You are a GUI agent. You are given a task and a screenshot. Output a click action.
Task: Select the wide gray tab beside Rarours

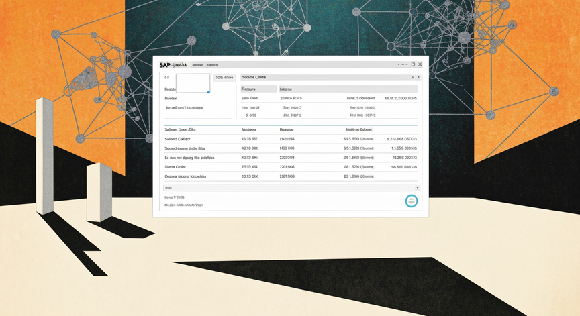pos(348,89)
